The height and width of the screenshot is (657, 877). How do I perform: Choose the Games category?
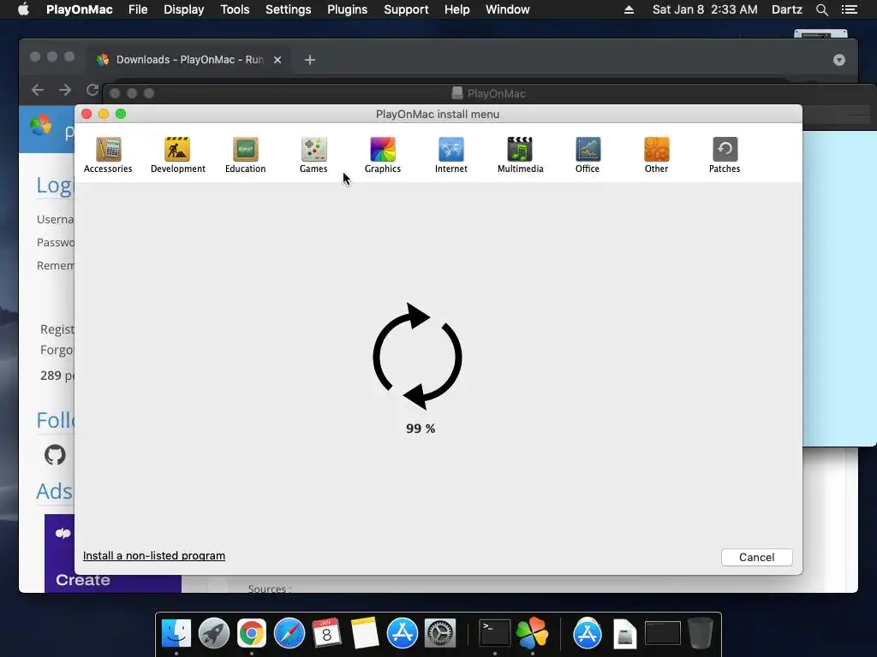(x=313, y=155)
